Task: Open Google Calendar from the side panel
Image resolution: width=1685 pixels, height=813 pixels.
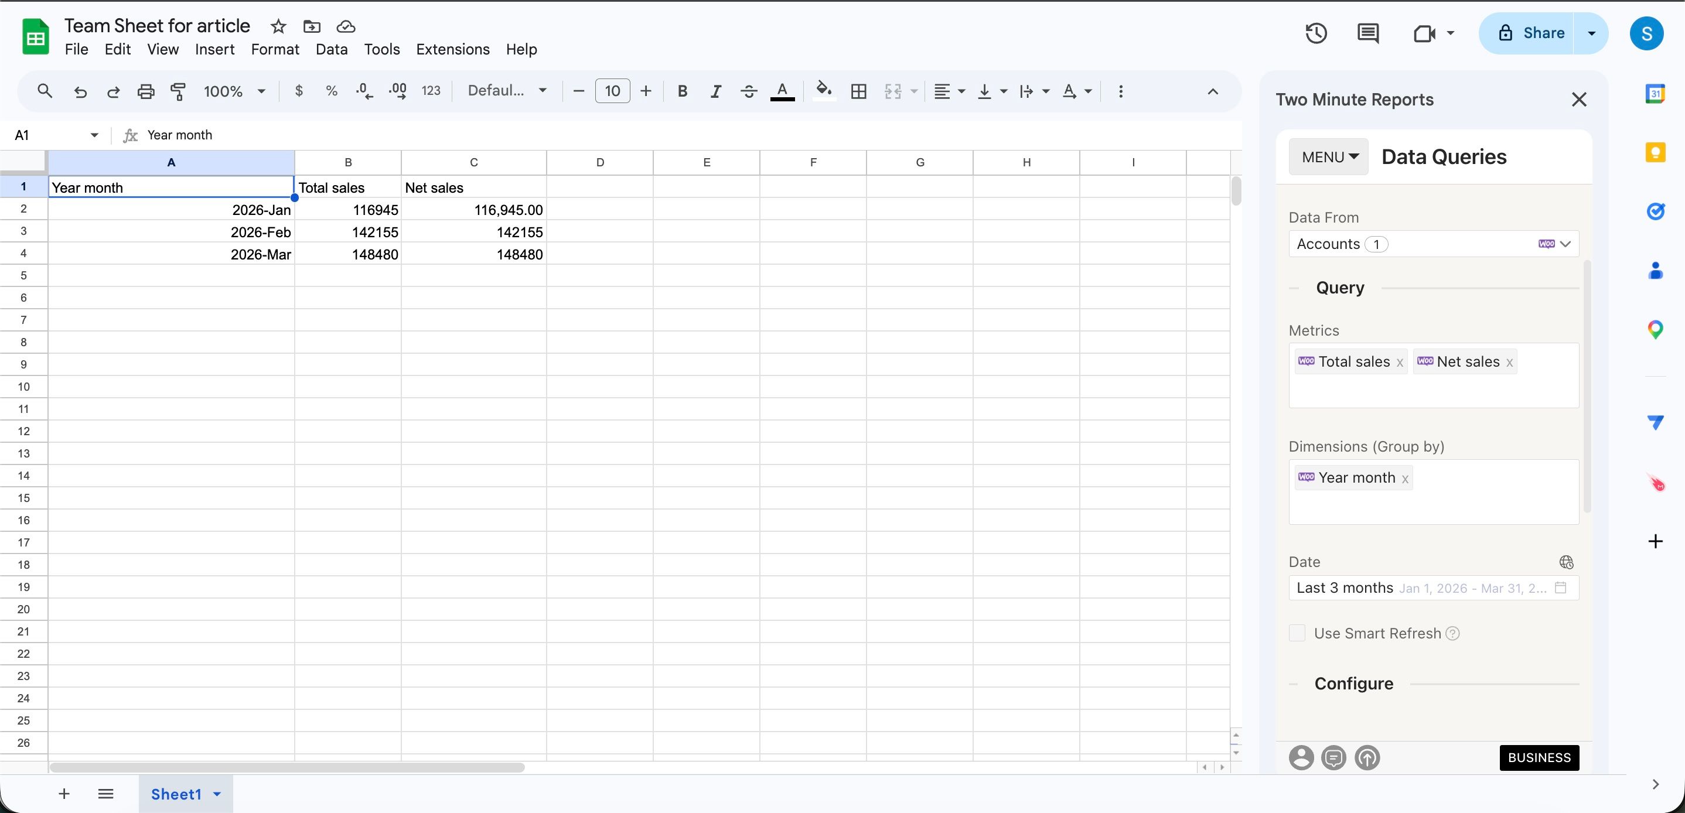Action: [1656, 93]
